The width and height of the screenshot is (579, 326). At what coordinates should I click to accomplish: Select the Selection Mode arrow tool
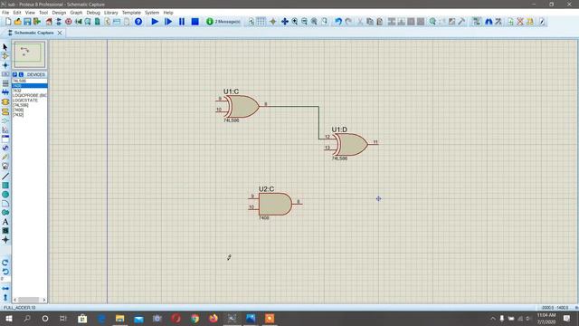(x=5, y=47)
